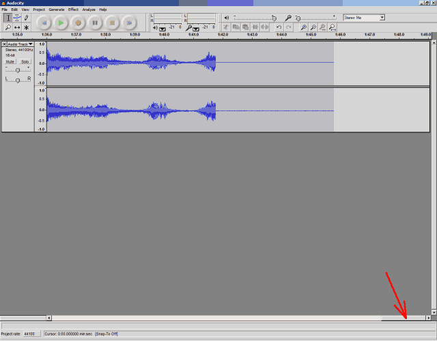This screenshot has width=437, height=341.
Task: Click the track gain slider
Action: 17,70
